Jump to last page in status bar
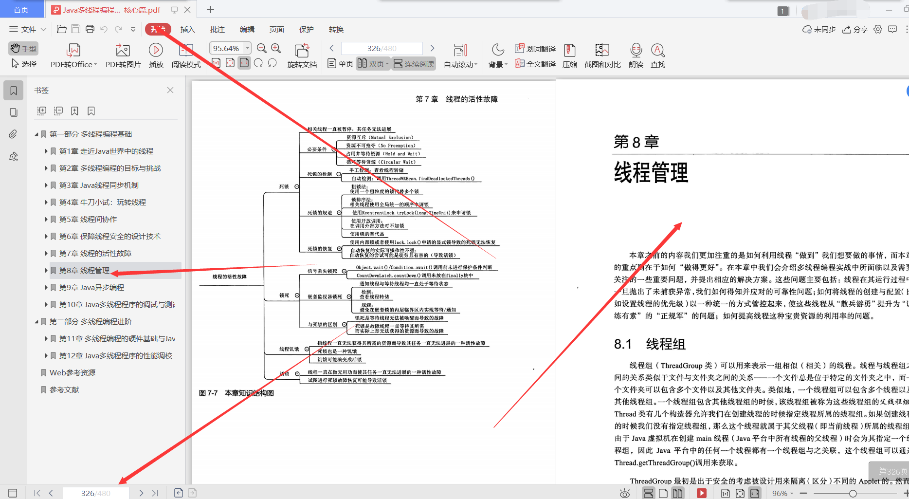Image resolution: width=909 pixels, height=499 pixels. [x=155, y=493]
